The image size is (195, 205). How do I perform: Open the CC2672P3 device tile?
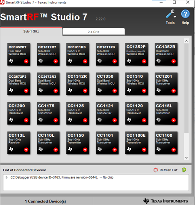click(19, 84)
